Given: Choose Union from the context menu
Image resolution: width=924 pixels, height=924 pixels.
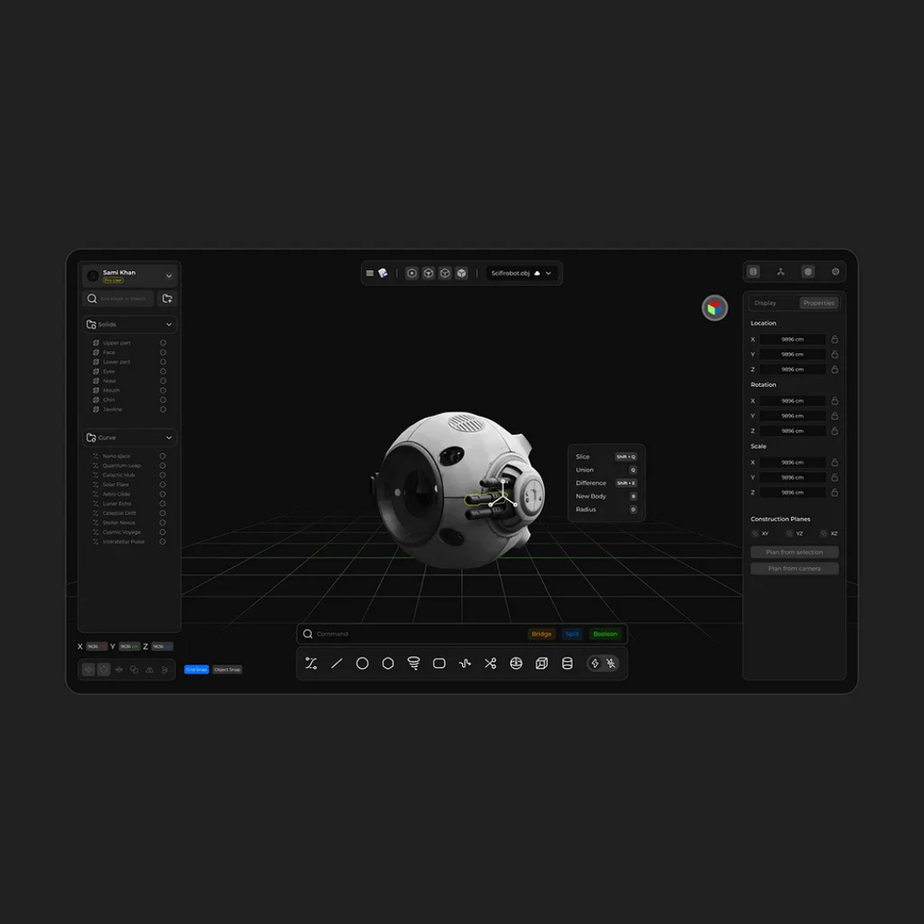Looking at the screenshot, I should pyautogui.click(x=605, y=470).
